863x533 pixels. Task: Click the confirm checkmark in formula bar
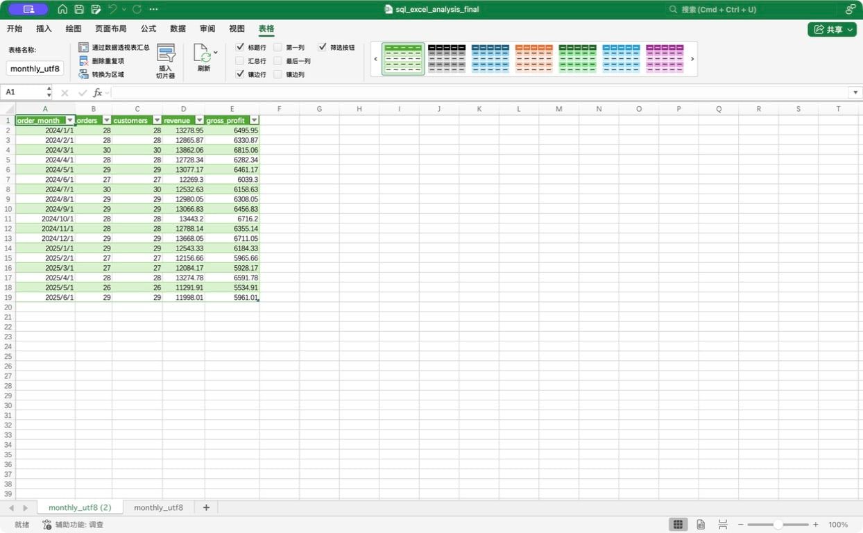click(x=83, y=92)
